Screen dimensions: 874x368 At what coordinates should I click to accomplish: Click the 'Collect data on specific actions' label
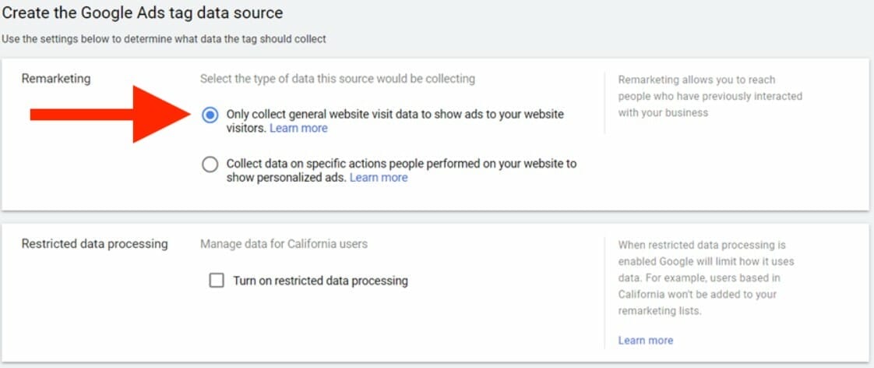401,171
